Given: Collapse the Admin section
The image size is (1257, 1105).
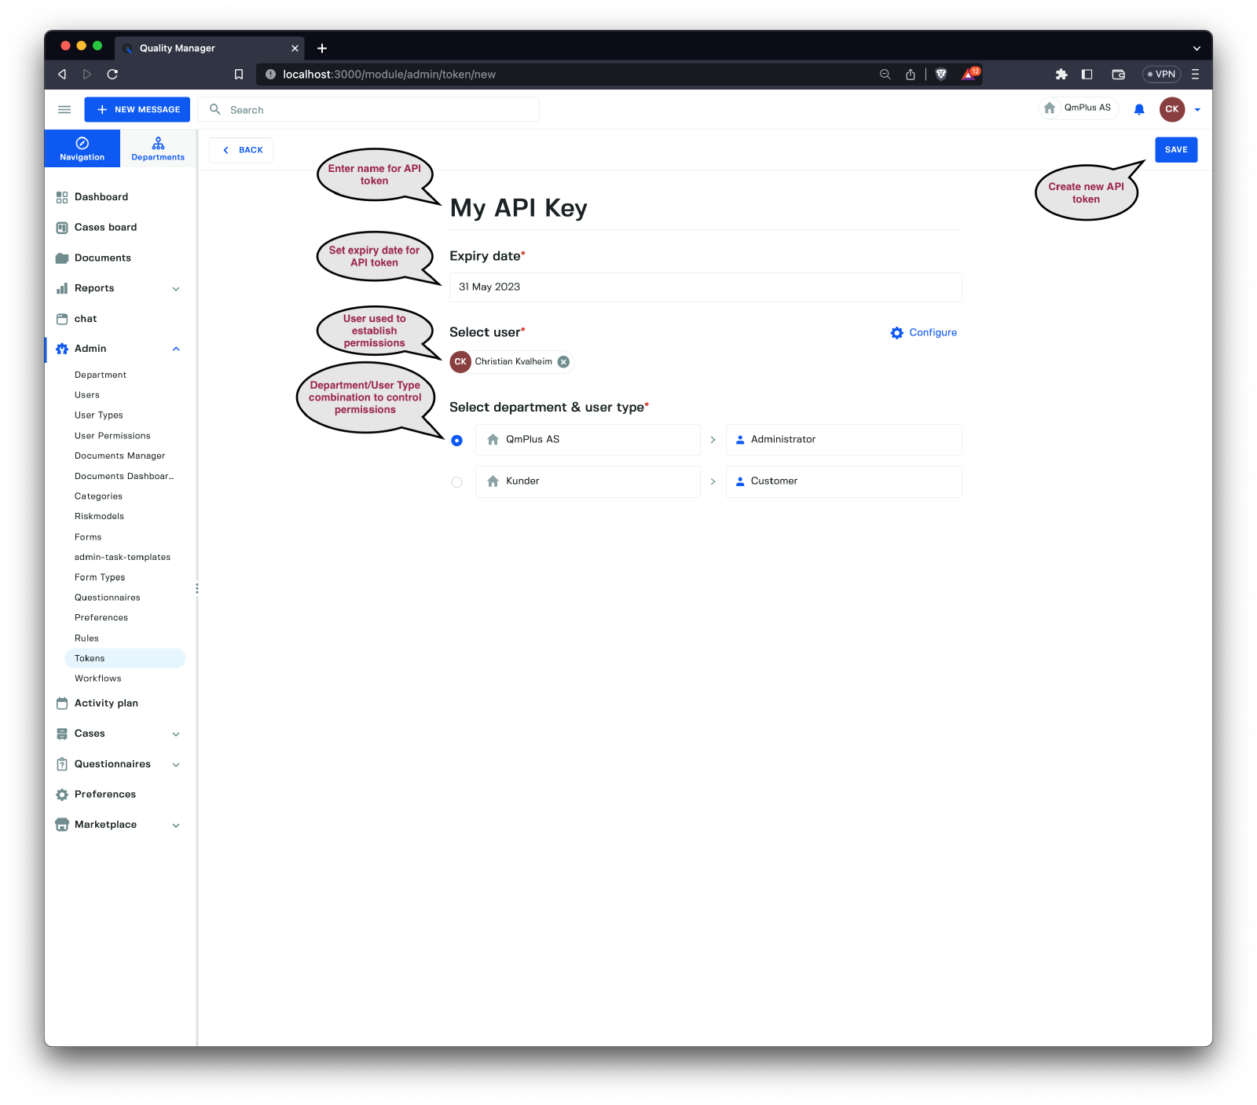Looking at the screenshot, I should (x=176, y=349).
